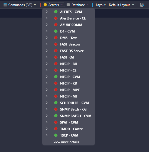Expand the AlertService - CE server entry
The height and width of the screenshot is (152, 149).
(x=47, y=18)
